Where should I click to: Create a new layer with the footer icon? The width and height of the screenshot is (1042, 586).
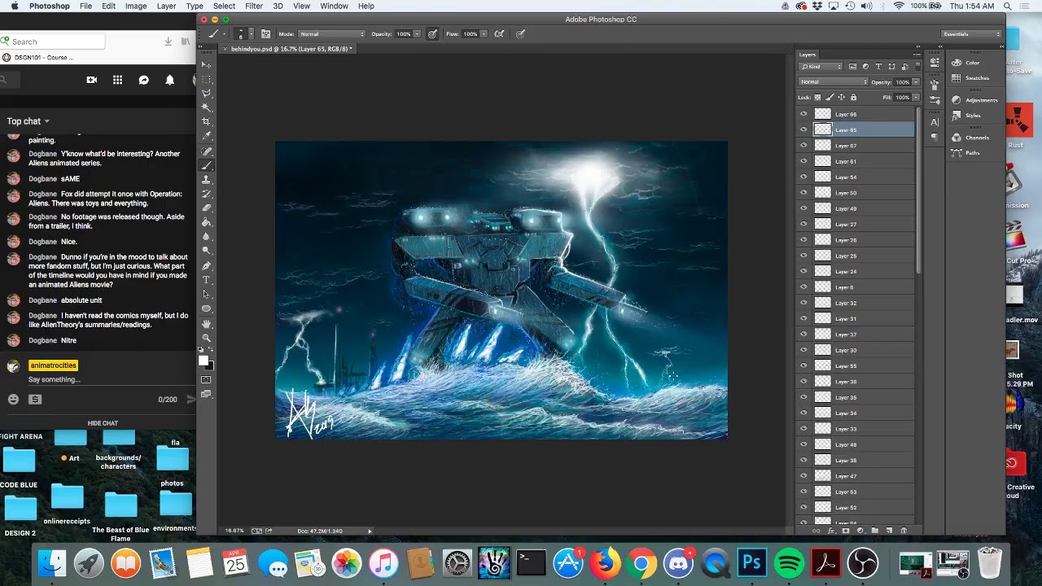pos(889,531)
